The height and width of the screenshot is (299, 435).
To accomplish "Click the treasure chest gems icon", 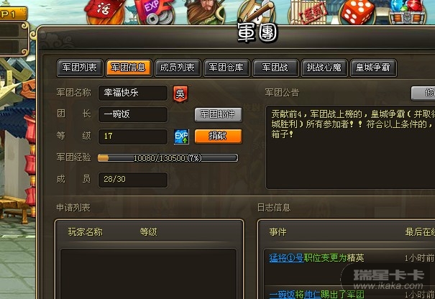I will tap(407, 11).
